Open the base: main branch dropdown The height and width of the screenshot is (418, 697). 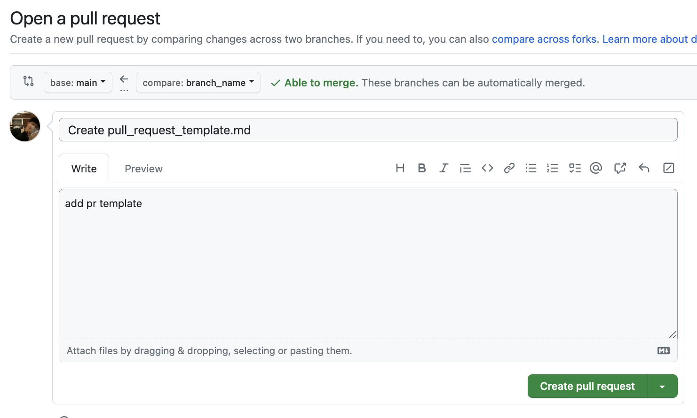click(78, 83)
